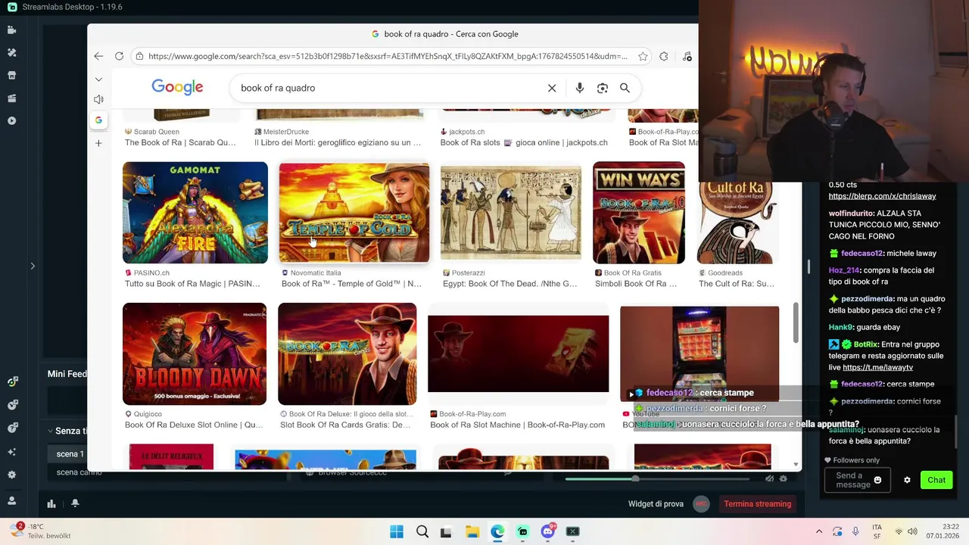The width and height of the screenshot is (969, 545).
Task: Select the Google tab favicon in vertical tabs
Action: tap(98, 120)
